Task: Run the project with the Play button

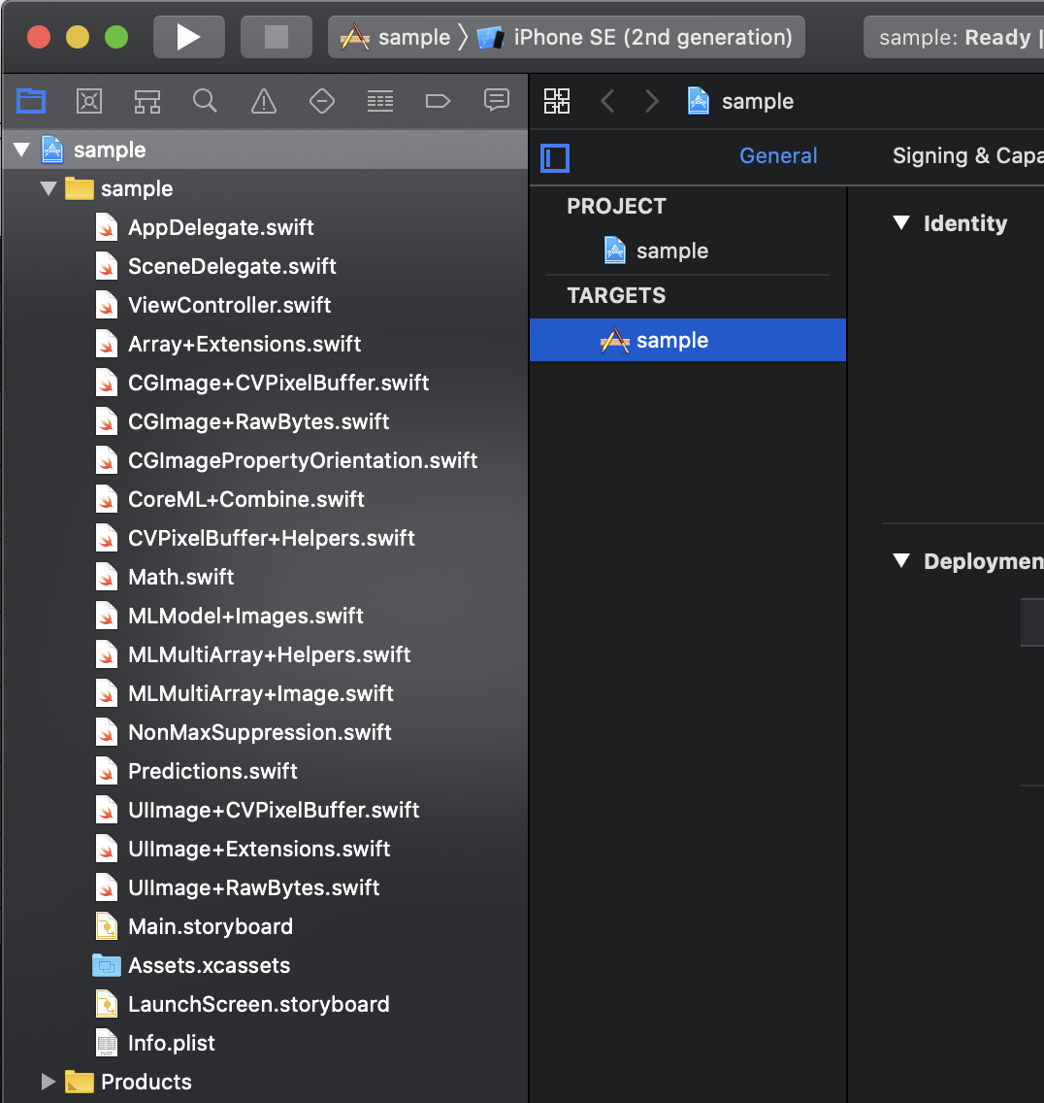Action: (x=188, y=37)
